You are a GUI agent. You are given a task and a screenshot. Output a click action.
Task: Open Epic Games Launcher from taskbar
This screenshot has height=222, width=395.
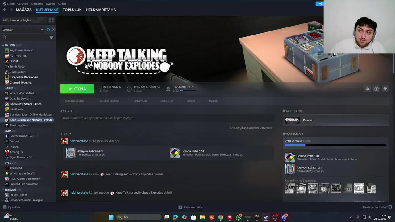coord(257,217)
